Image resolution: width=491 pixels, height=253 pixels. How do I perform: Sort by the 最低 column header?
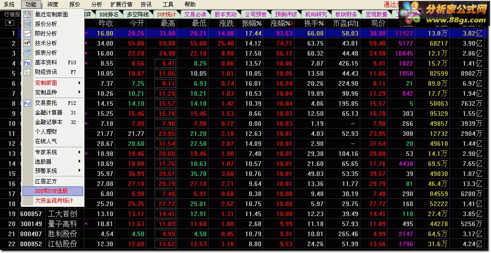pyautogui.click(x=199, y=23)
